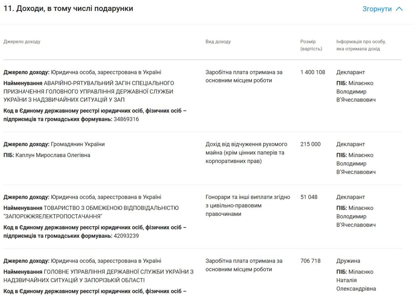Viewport: 414px width, 295px height.
Task: Select the income amount 1 400 108
Action: point(313,72)
